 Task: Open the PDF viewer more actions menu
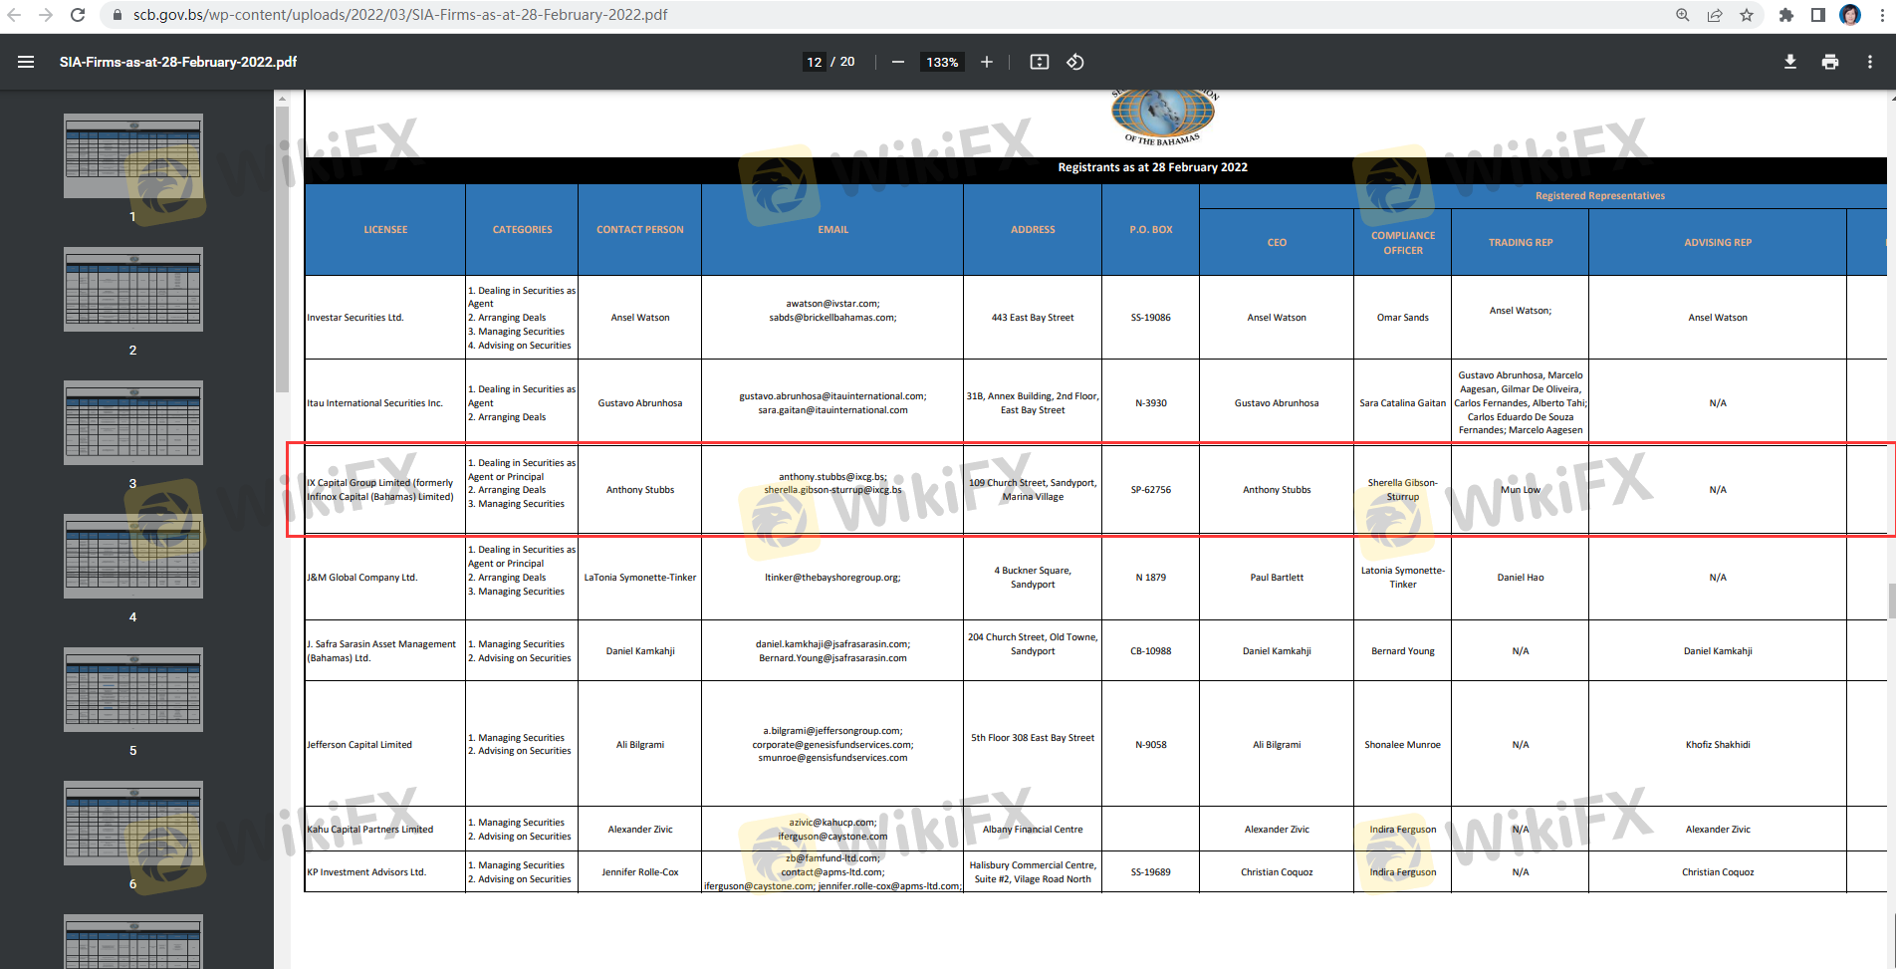1869,62
